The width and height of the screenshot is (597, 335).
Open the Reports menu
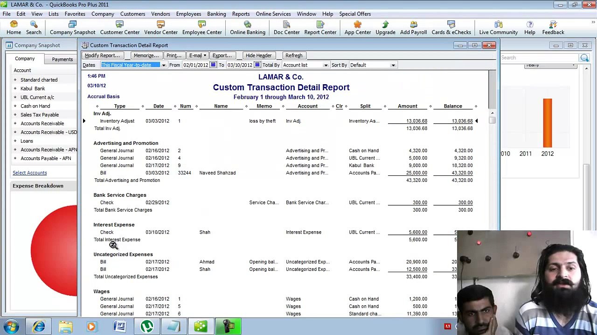pos(241,14)
